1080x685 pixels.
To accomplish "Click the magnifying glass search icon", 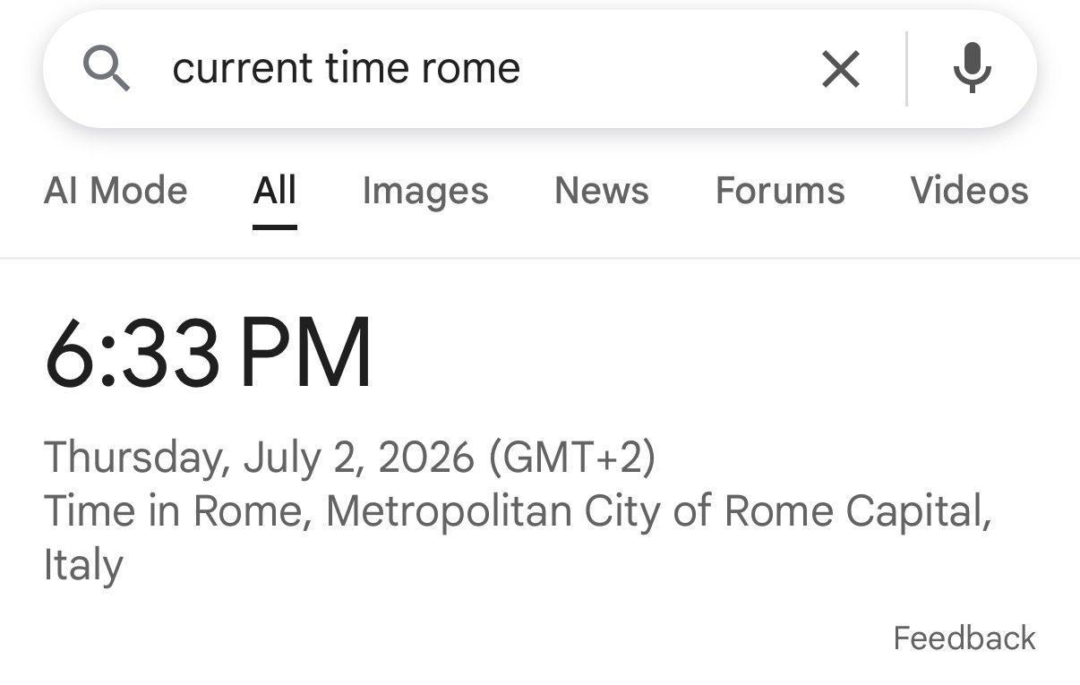I will click(x=107, y=69).
